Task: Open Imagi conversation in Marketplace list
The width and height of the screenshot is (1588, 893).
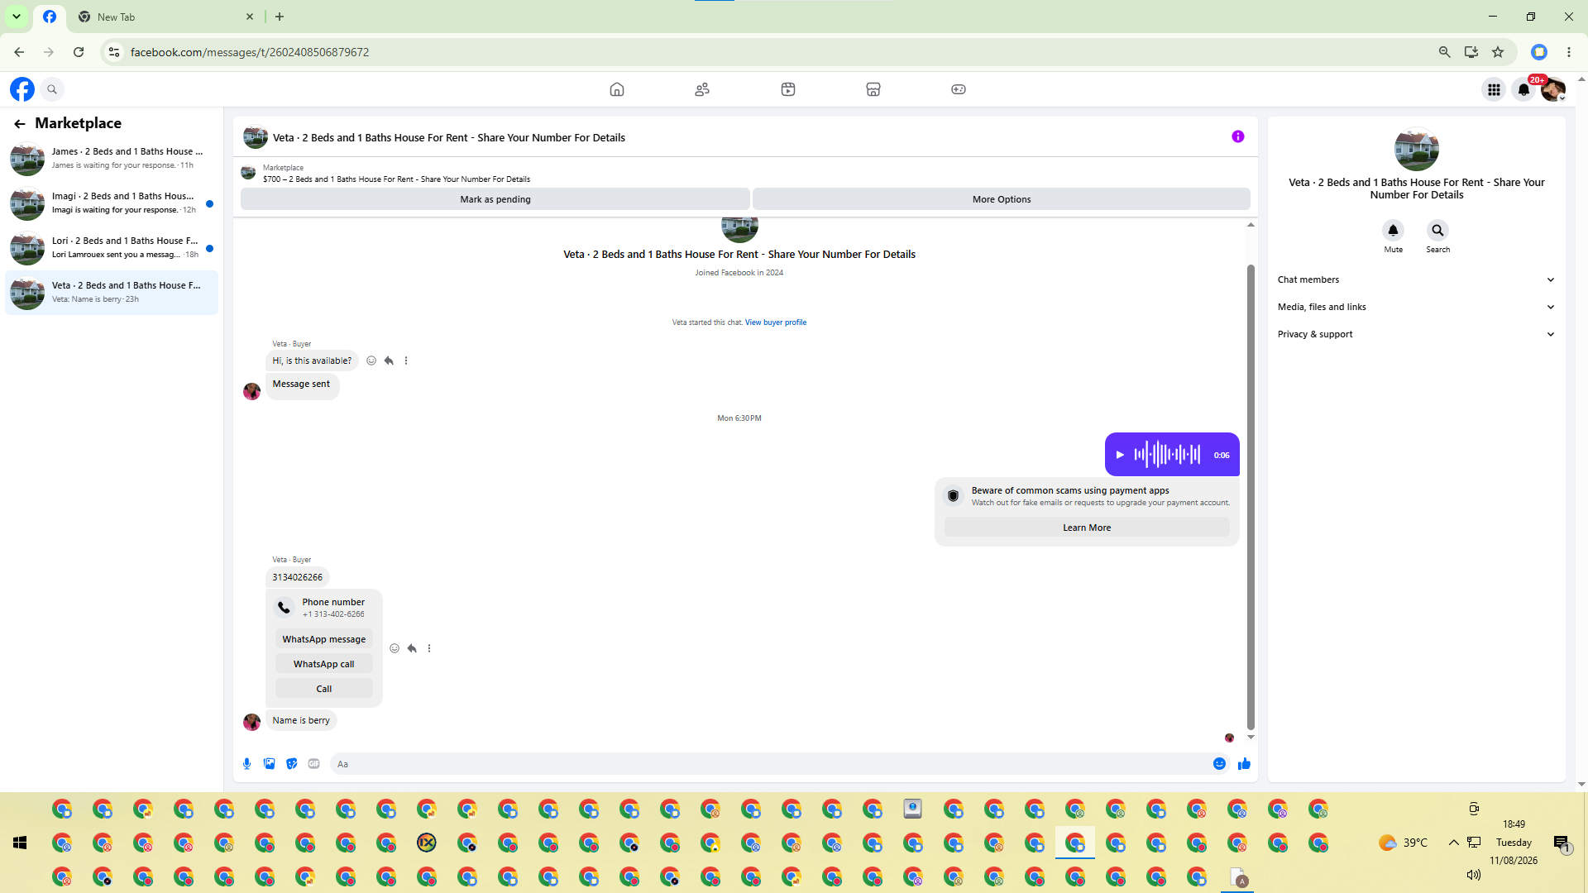Action: click(112, 203)
